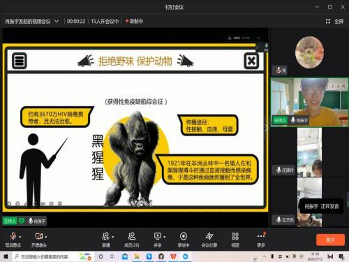
Task: Click the X icon on the slide
Action: (x=251, y=61)
